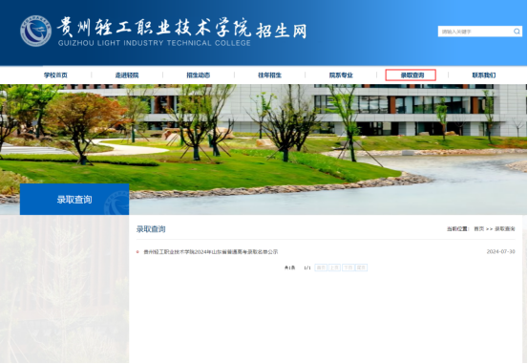The height and width of the screenshot is (364, 528).
Task: Click the 上页 previous-page pagination button
Action: (334, 268)
